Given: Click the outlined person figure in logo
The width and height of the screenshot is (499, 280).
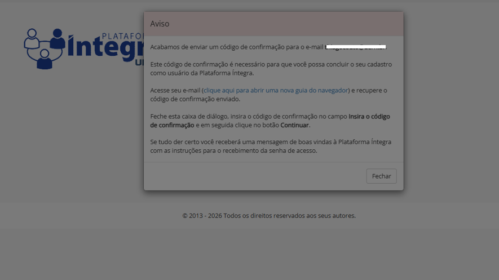Looking at the screenshot, I should tap(32, 38).
